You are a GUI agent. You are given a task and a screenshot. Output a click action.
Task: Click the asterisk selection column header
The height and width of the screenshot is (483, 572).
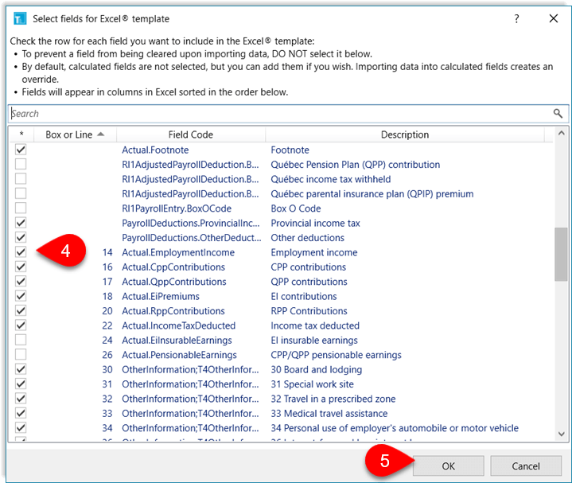tap(21, 134)
